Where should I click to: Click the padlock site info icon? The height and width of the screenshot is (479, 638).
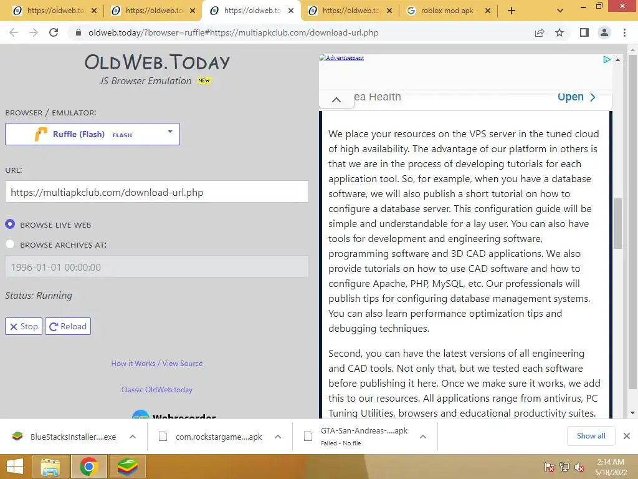tap(79, 32)
